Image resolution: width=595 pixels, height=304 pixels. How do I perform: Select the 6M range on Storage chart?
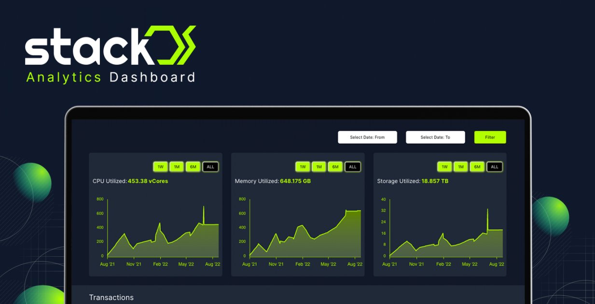pyautogui.click(x=477, y=166)
